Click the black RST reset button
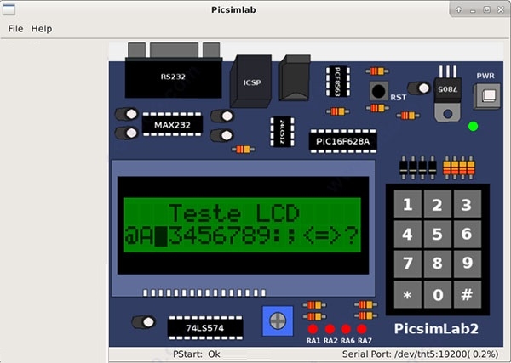The width and height of the screenshot is (511, 363). pos(379,91)
